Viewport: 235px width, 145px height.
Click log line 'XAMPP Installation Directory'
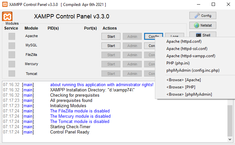tap(92, 90)
